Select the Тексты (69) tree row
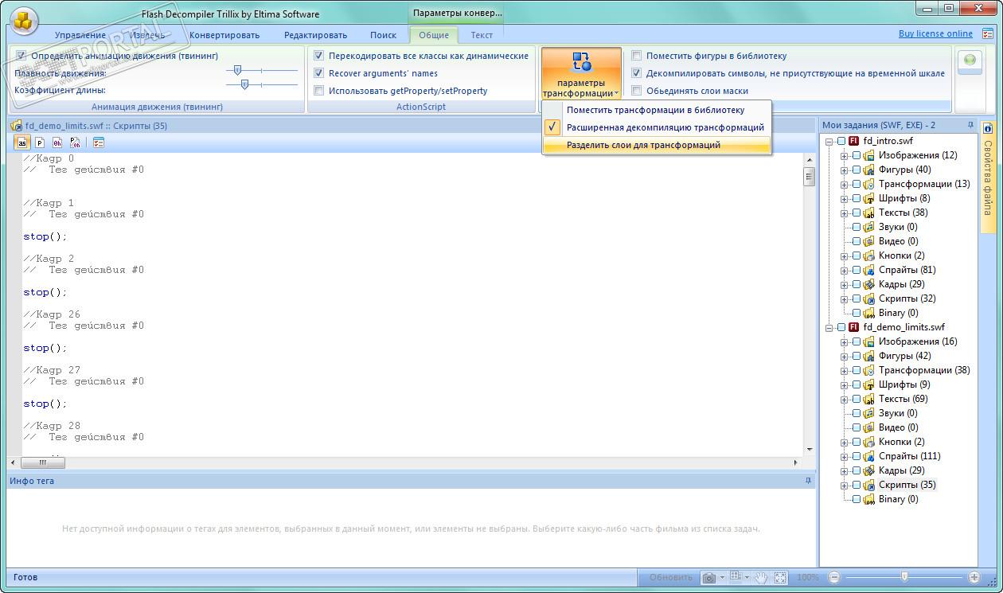This screenshot has width=1003, height=593. coord(903,399)
